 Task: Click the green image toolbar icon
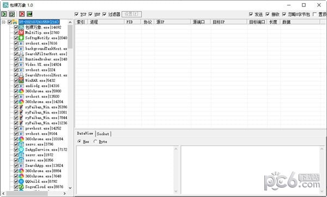[x=29, y=14]
